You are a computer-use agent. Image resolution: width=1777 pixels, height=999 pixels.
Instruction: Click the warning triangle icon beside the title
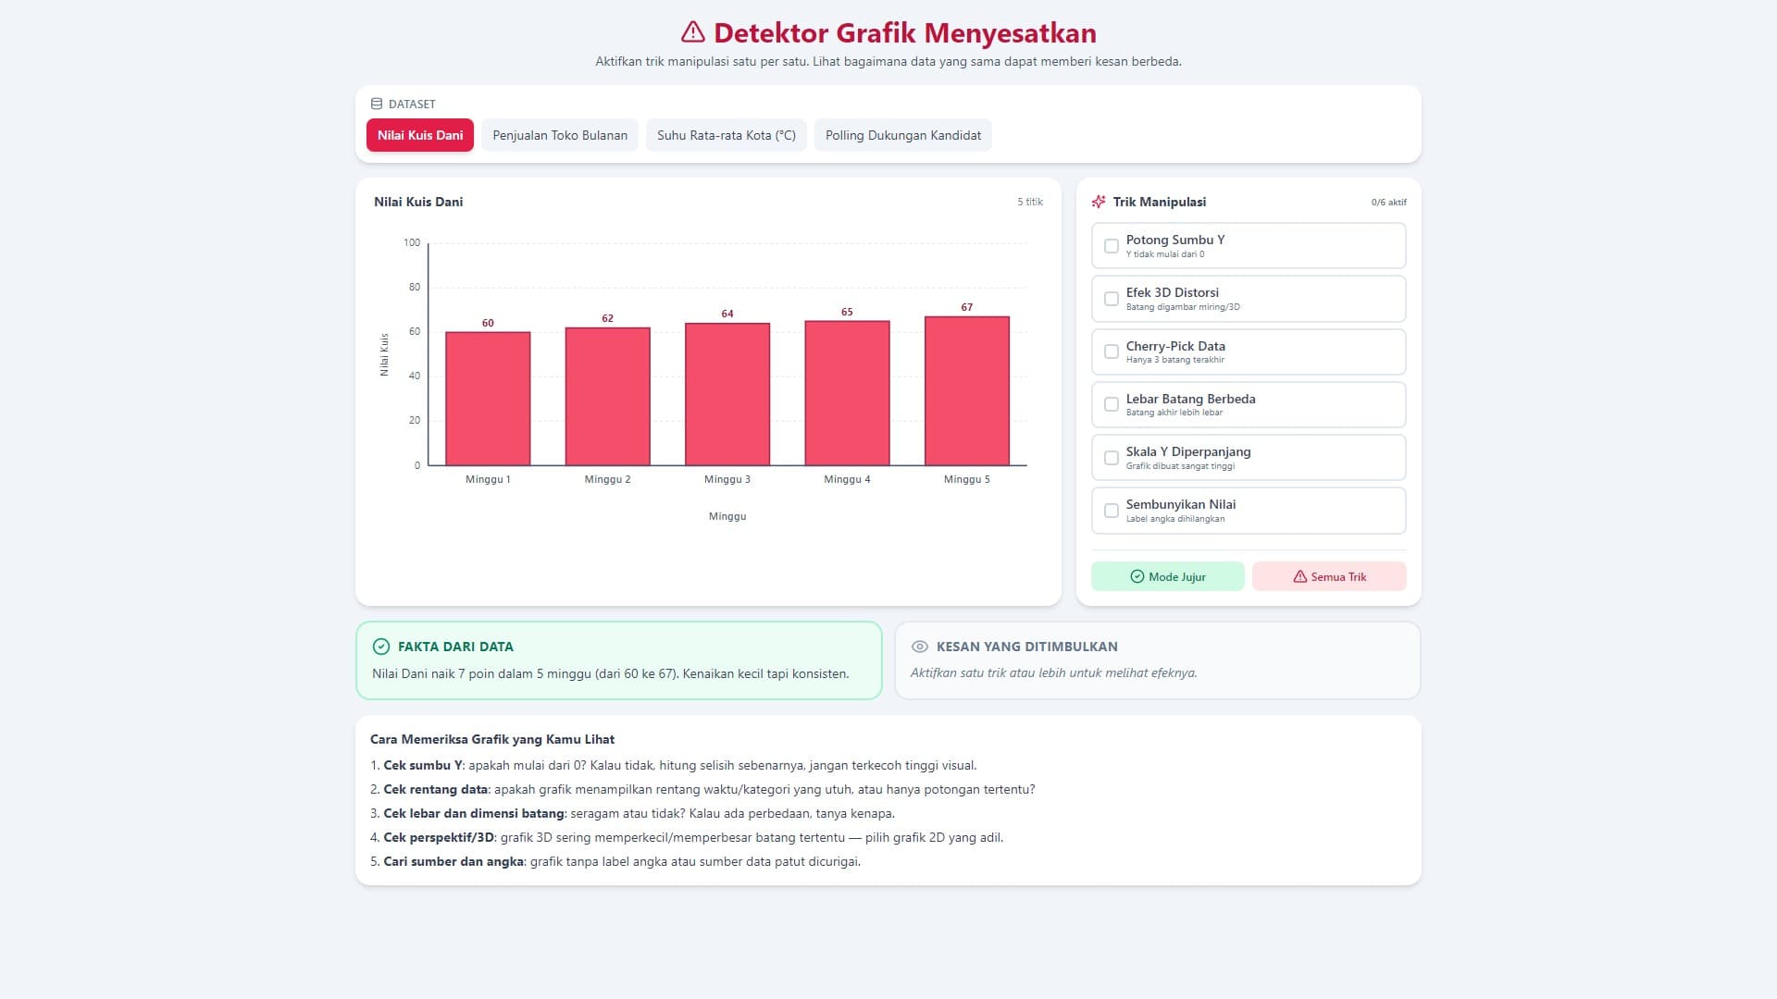(x=692, y=32)
